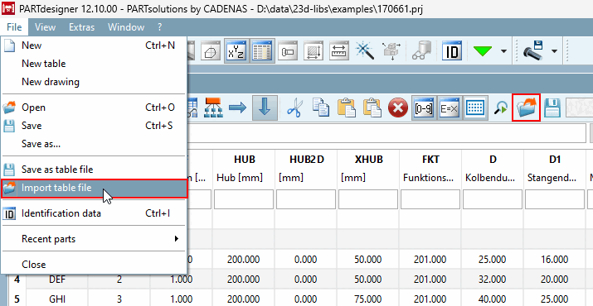Open the Window menu
The width and height of the screenshot is (593, 306).
pyautogui.click(x=126, y=27)
